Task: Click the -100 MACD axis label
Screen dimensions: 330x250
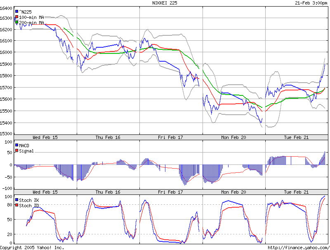Action: click(7, 188)
